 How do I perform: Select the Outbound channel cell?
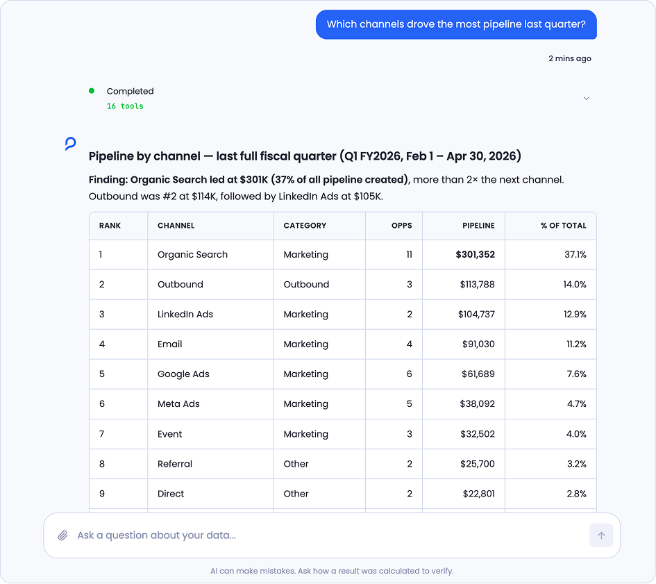click(210, 285)
